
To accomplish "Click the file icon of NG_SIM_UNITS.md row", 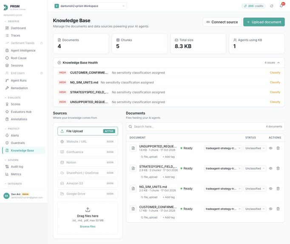I will click(133, 189).
